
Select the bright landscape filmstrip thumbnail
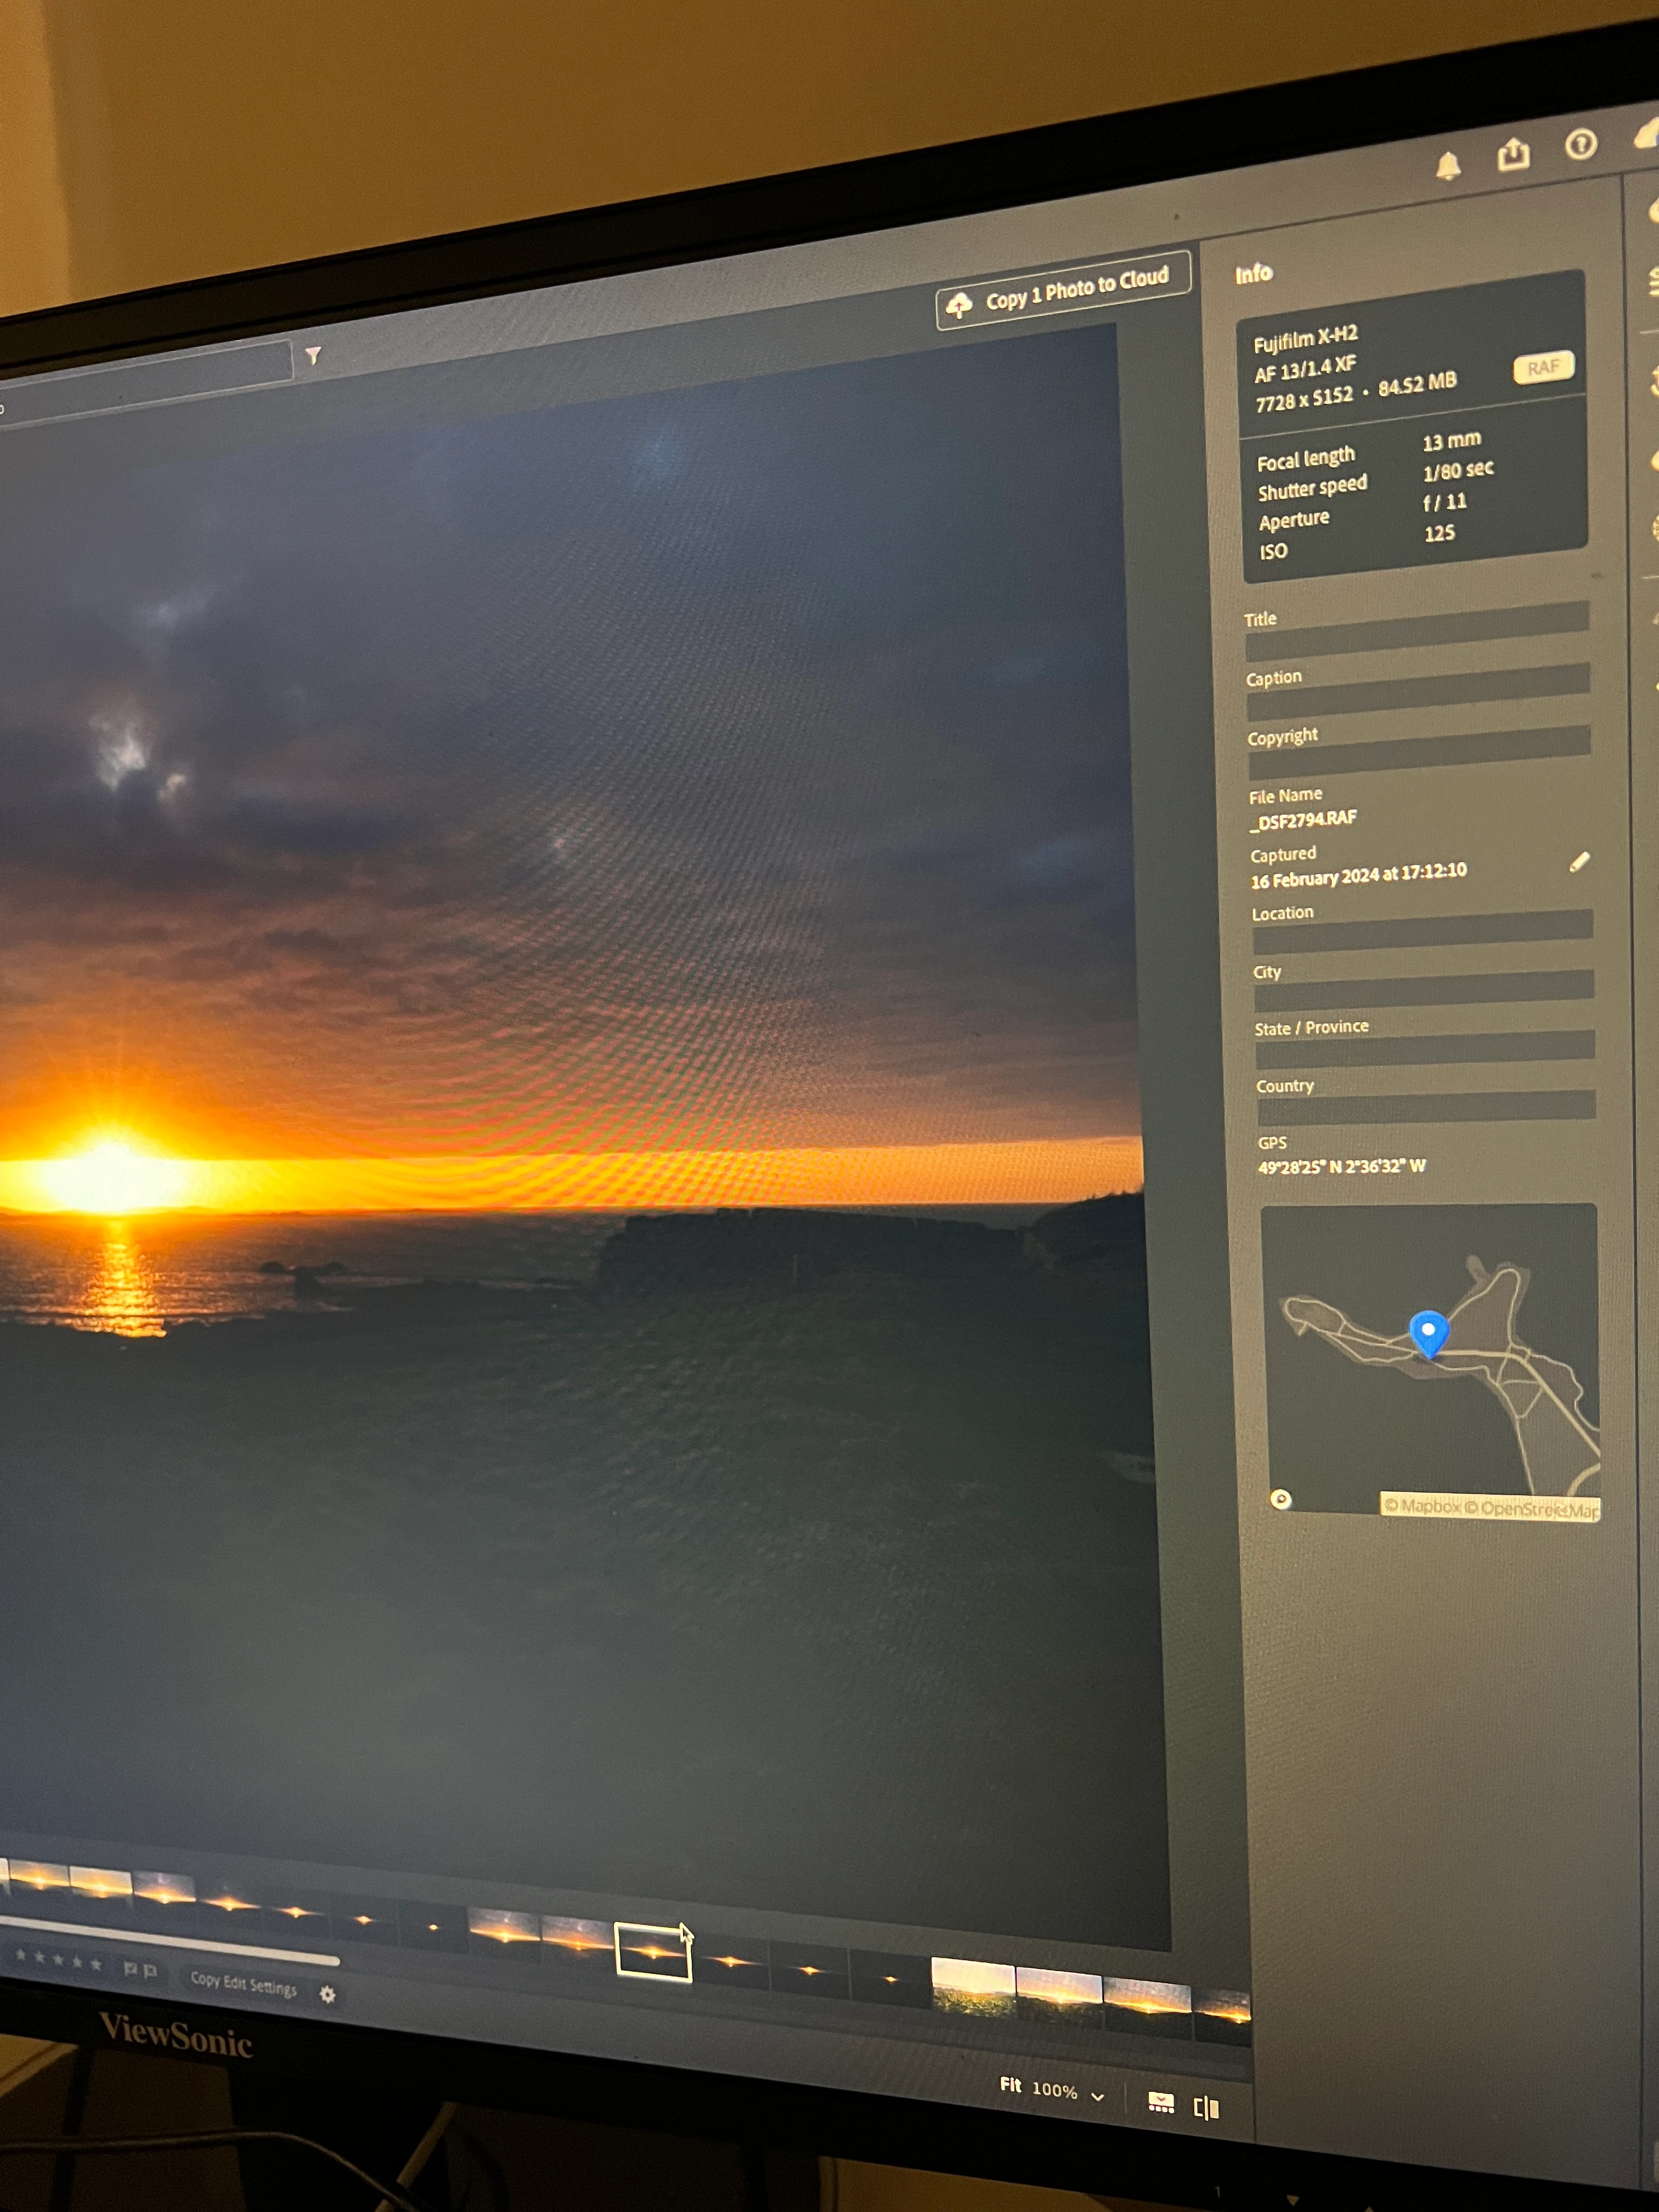(973, 1986)
